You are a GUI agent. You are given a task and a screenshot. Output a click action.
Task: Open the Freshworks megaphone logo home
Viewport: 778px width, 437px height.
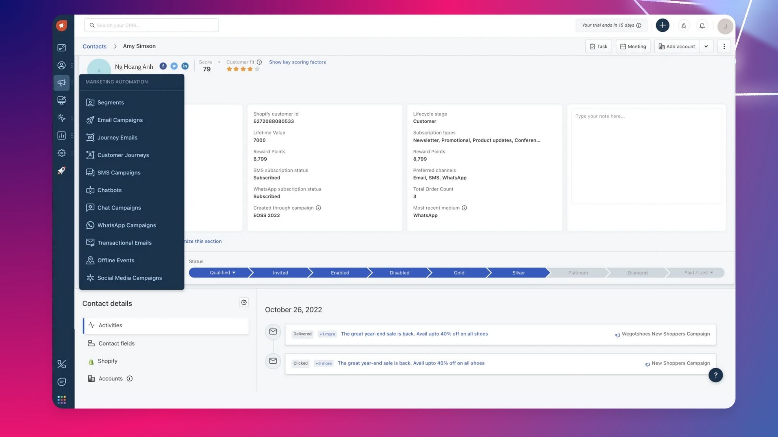point(62,25)
